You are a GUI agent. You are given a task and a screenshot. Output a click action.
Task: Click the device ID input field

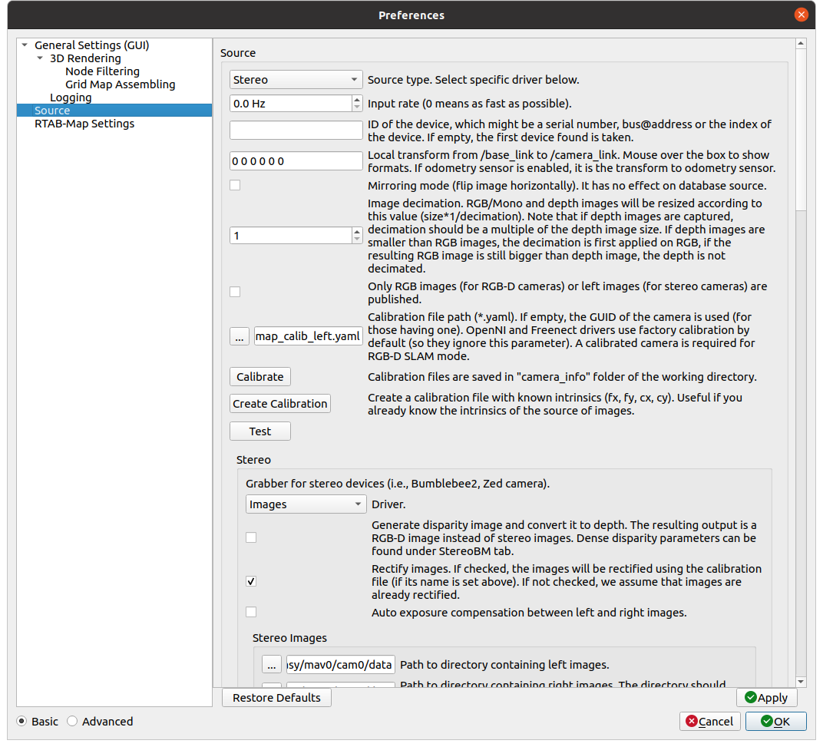[296, 131]
